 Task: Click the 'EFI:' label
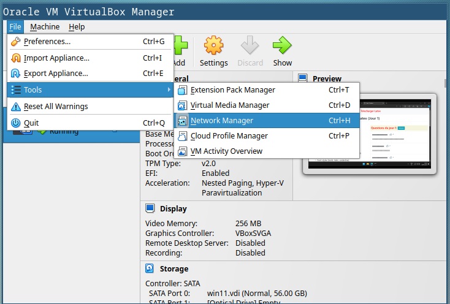[x=151, y=173]
